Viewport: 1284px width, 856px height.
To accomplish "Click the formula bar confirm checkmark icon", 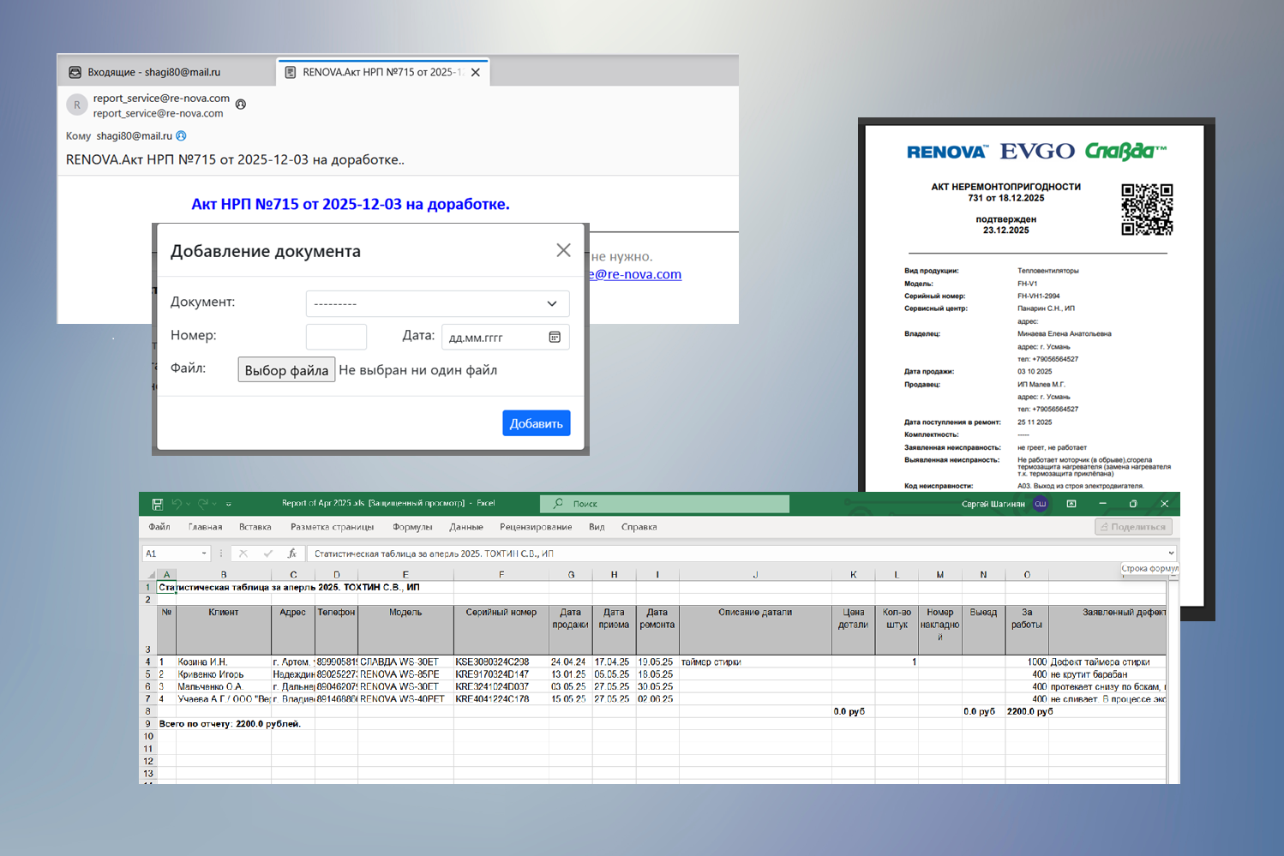I will [x=268, y=554].
